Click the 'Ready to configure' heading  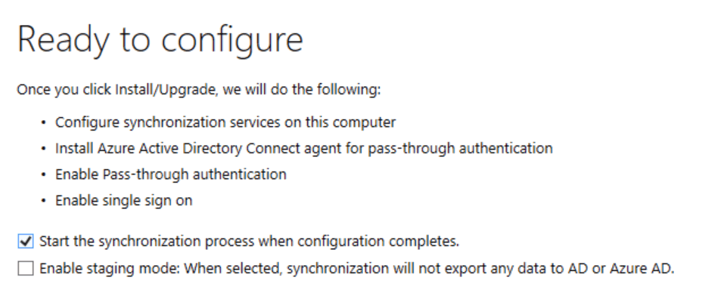(160, 41)
